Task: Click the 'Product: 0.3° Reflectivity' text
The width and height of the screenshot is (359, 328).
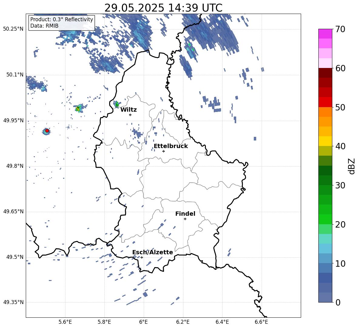Action: (62, 19)
